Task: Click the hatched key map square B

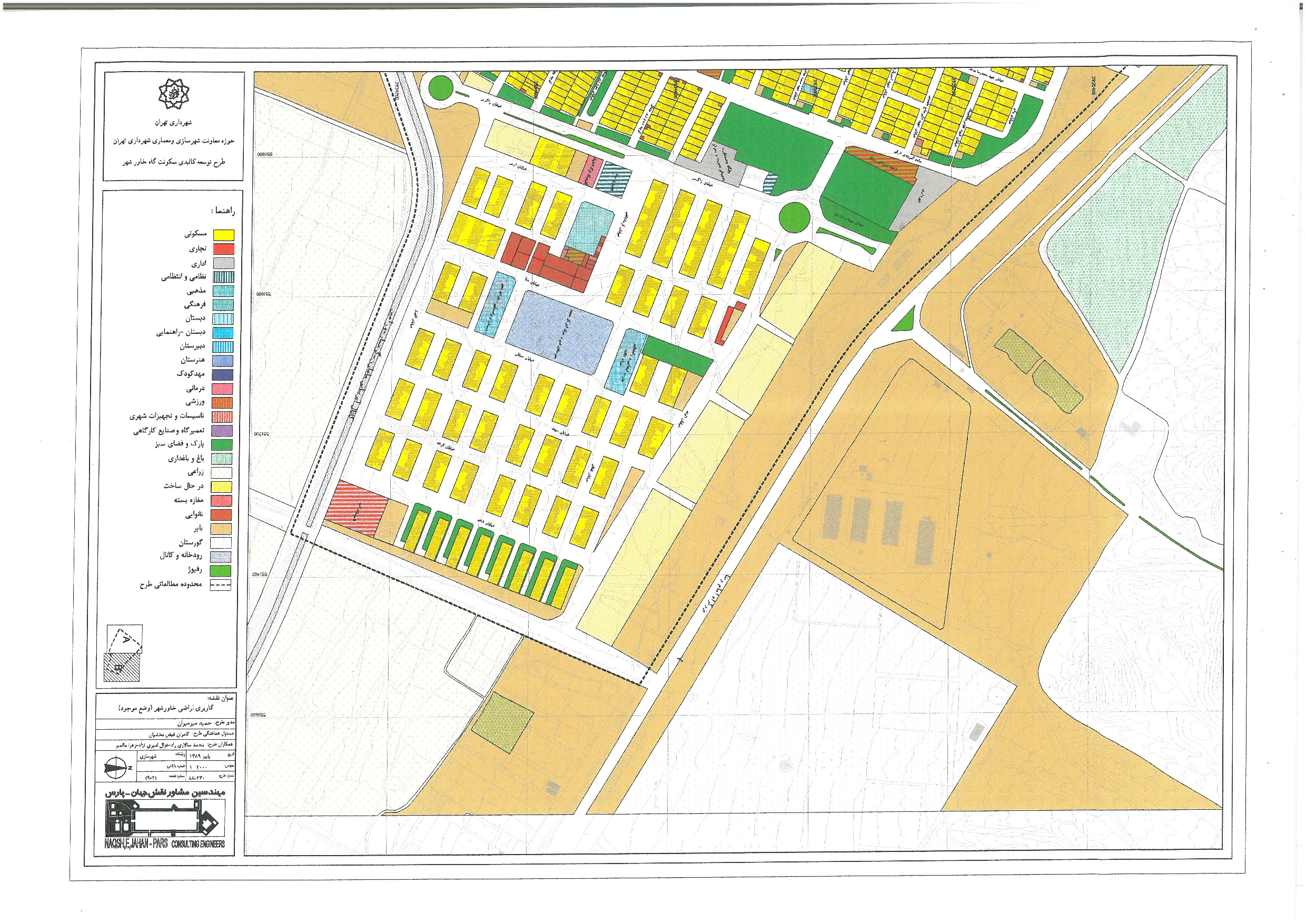Action: [x=121, y=668]
